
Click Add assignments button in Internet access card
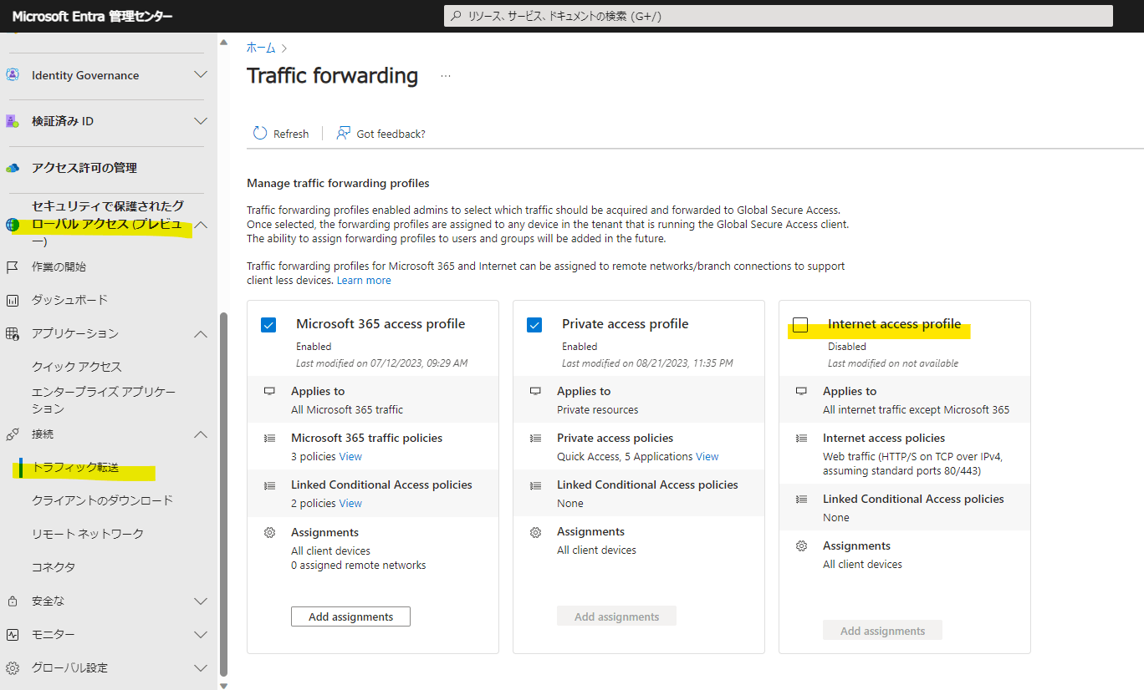click(x=882, y=631)
